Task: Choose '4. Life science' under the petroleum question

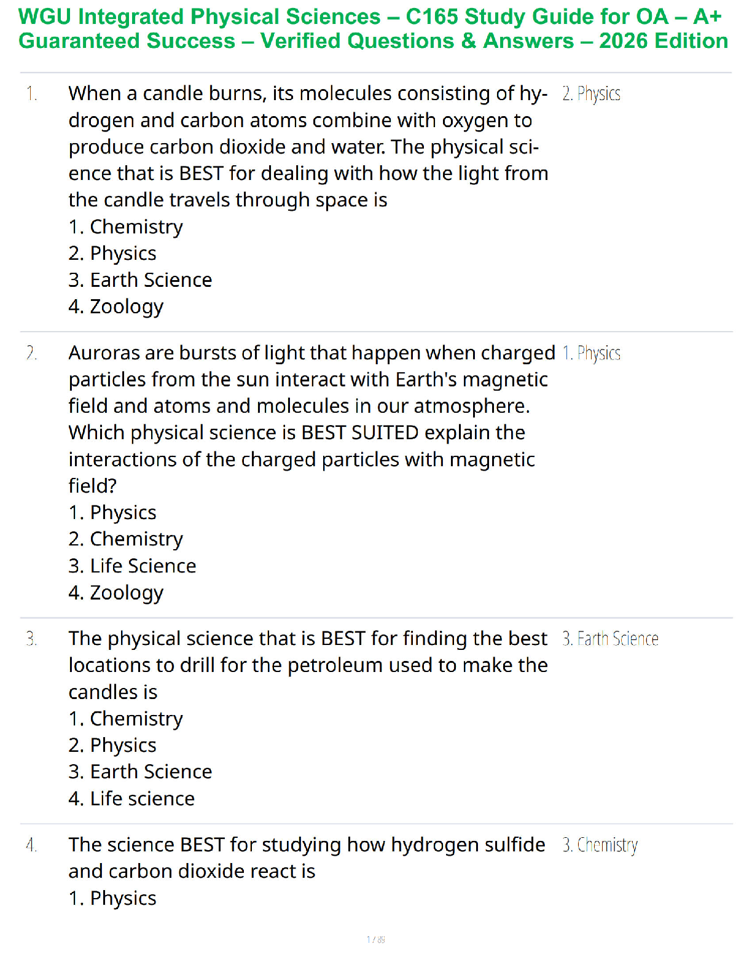Action: pyautogui.click(x=131, y=799)
